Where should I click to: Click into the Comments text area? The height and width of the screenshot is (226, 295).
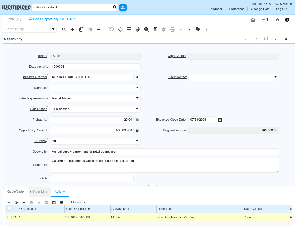164,165
